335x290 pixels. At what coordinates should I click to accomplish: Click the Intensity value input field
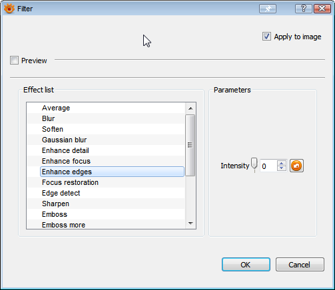pyautogui.click(x=268, y=166)
